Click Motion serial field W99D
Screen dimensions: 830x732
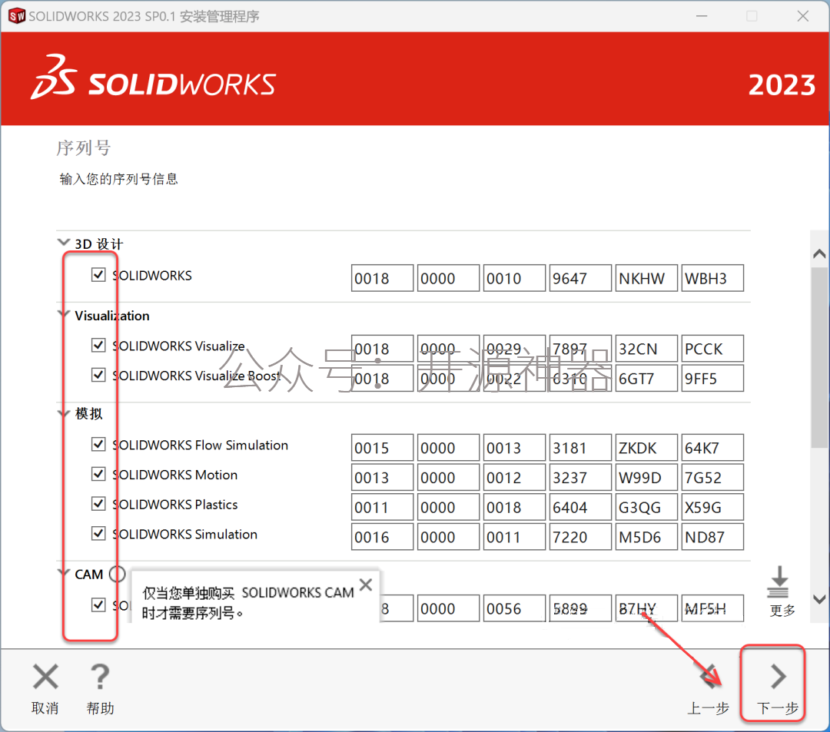pyautogui.click(x=646, y=477)
